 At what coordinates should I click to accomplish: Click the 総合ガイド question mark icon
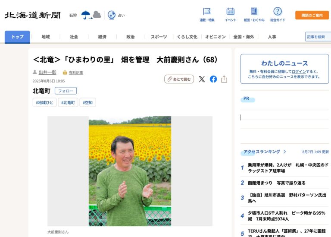click(278, 12)
